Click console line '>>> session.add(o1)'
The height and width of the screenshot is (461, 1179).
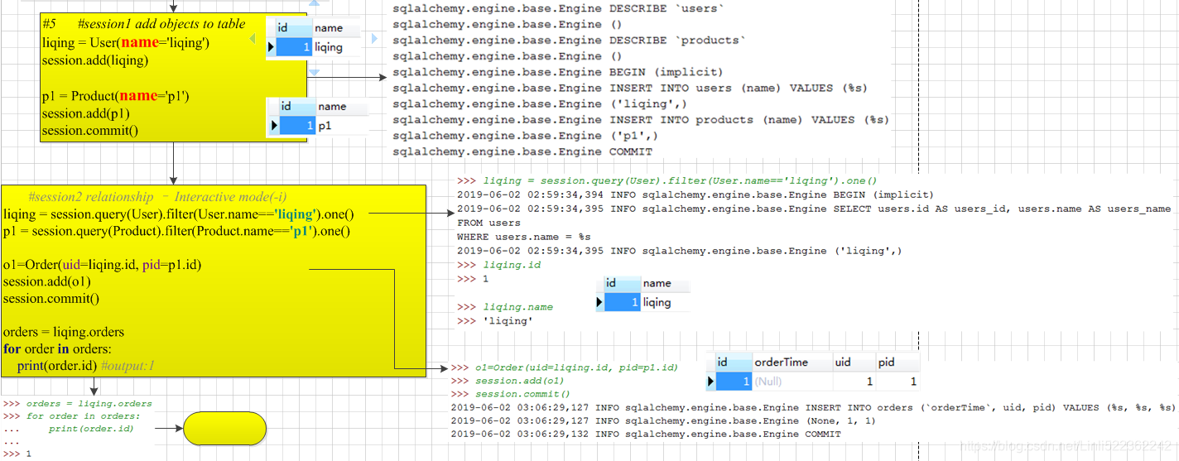[x=508, y=381]
